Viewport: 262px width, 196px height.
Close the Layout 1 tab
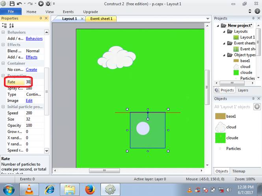[x=82, y=18]
